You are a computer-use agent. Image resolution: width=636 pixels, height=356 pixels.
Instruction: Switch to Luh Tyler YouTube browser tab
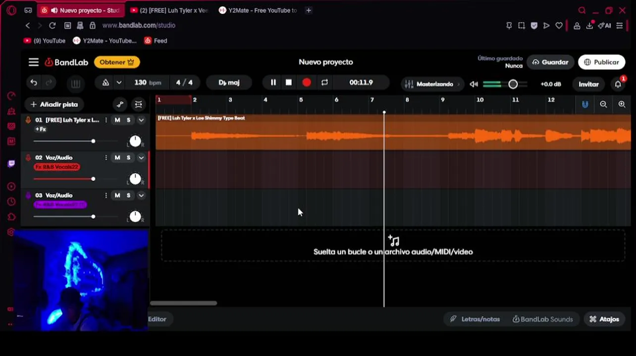pos(168,10)
